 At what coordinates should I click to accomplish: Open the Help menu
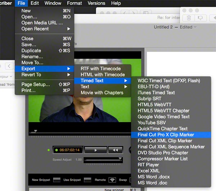(116, 3)
